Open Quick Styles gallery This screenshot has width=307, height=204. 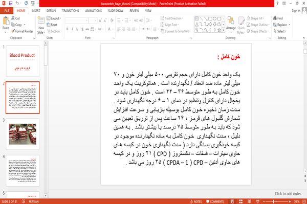[241, 25]
